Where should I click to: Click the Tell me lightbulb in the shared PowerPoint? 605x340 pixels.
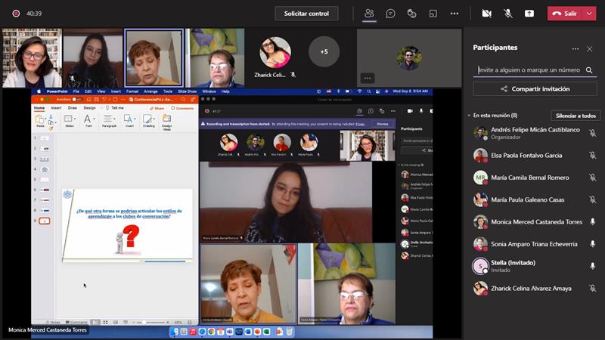click(x=107, y=108)
